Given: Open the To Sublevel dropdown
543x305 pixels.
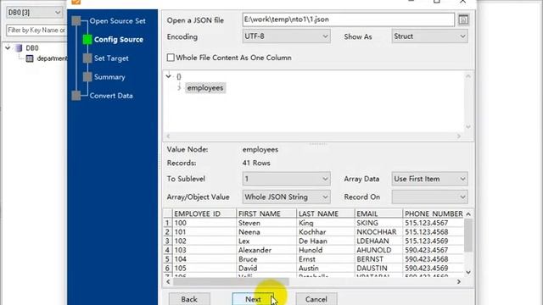Looking at the screenshot, I should 286,179.
